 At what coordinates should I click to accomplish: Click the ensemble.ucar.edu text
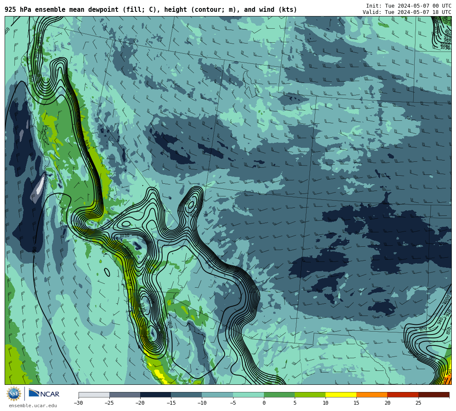[x=33, y=406]
